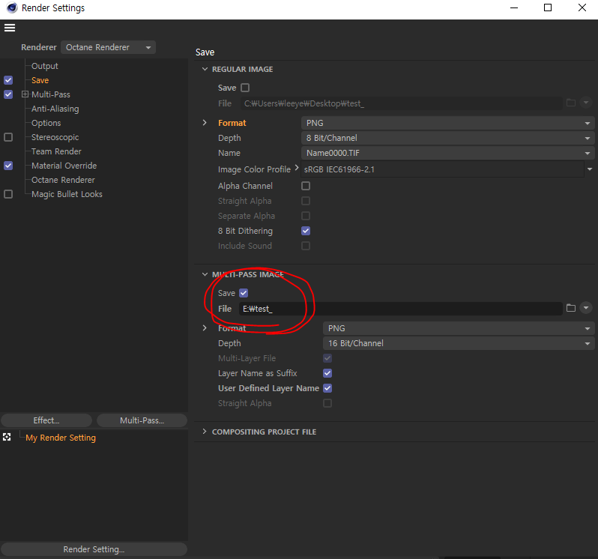The image size is (598, 559).
Task: Open round arrow menu next to Multi-Pass File
Action: (x=586, y=307)
